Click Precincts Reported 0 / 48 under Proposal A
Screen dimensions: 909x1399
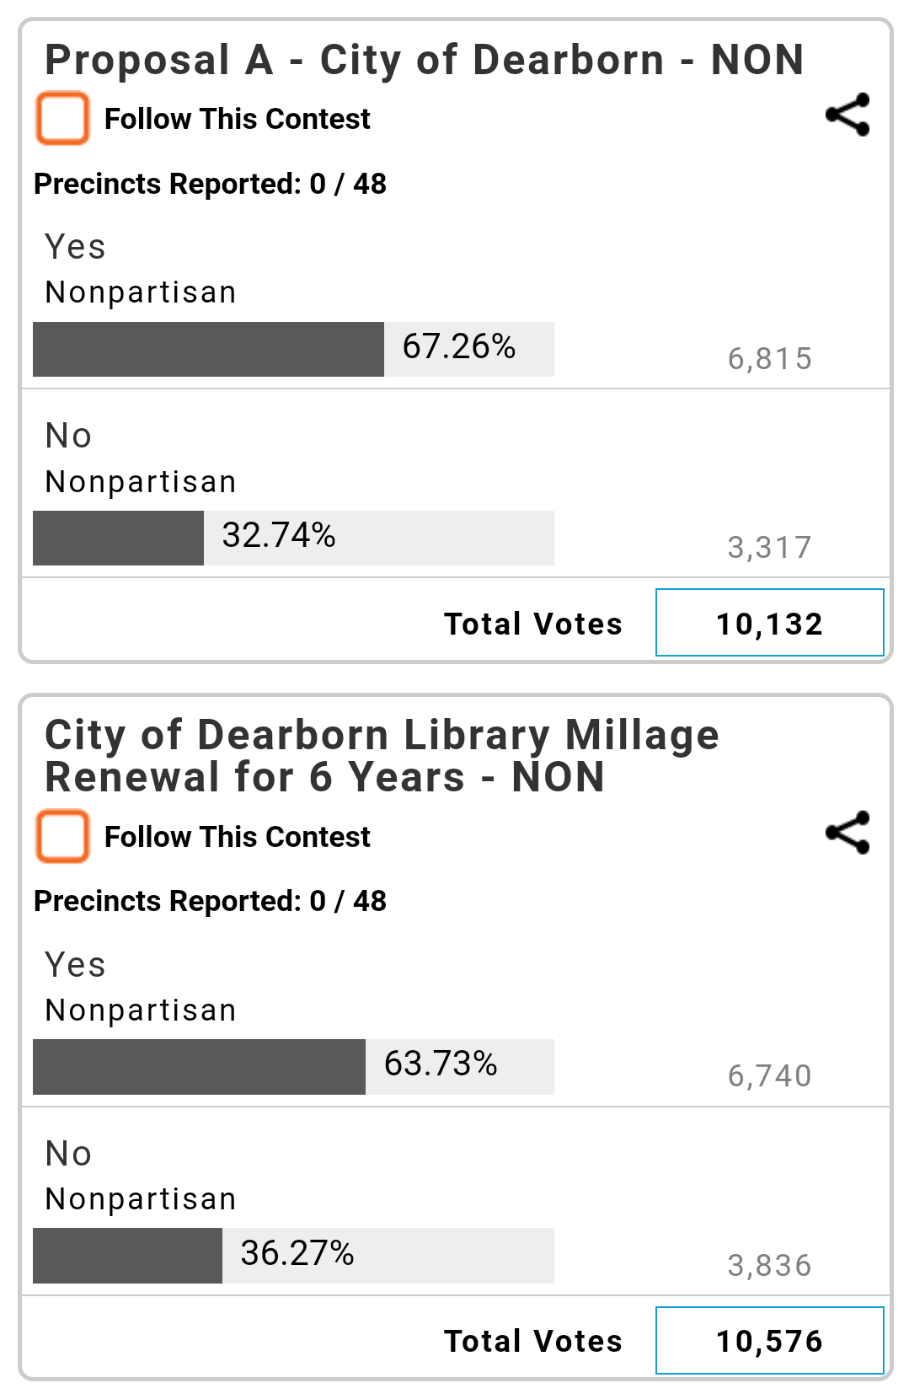click(210, 184)
